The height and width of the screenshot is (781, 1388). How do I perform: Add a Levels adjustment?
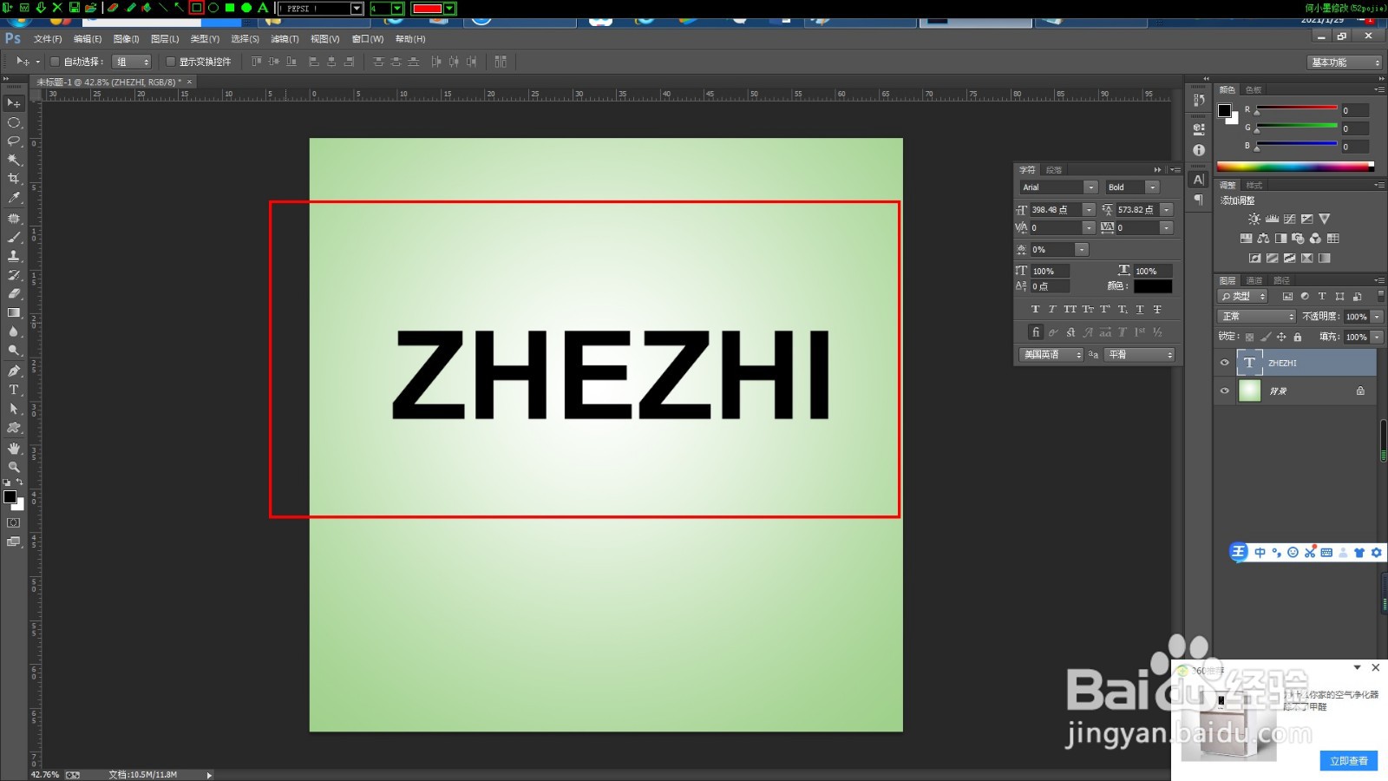tap(1272, 220)
